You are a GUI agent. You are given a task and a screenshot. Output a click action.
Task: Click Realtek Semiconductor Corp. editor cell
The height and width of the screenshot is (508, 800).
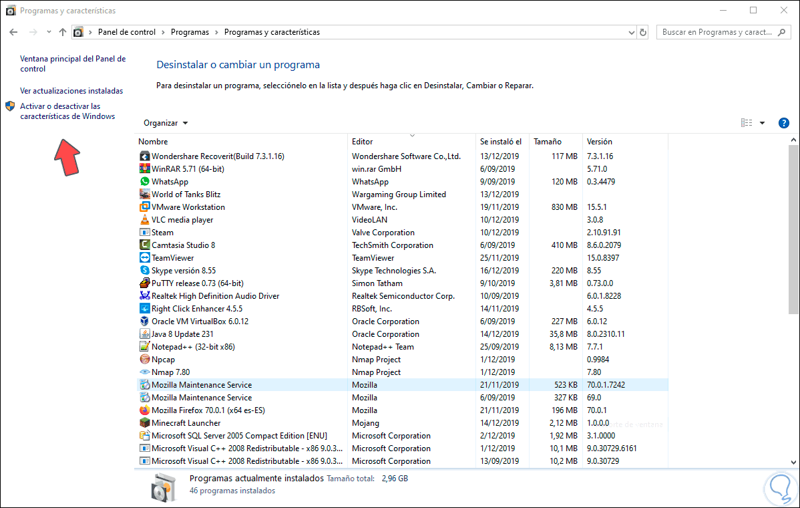403,296
